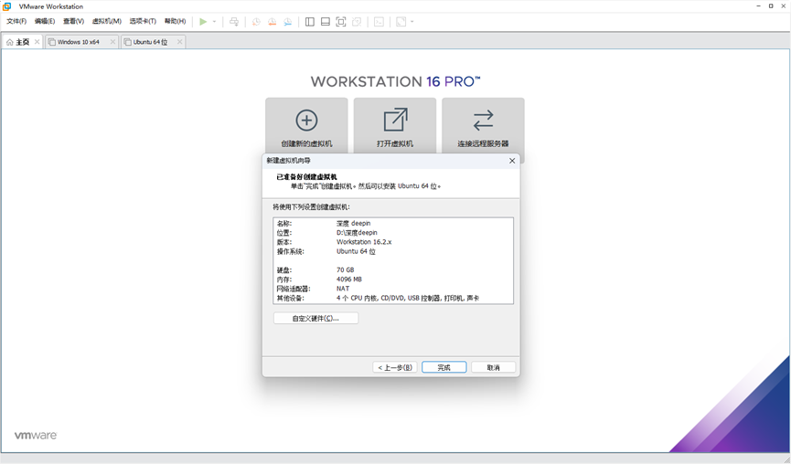Image resolution: width=791 pixels, height=464 pixels.
Task: Open the 编辑(E) menu
Action: [x=45, y=21]
